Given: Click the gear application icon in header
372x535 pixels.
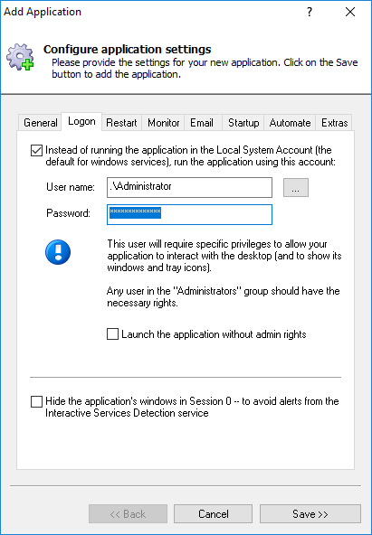Looking at the screenshot, I should pyautogui.click(x=20, y=57).
